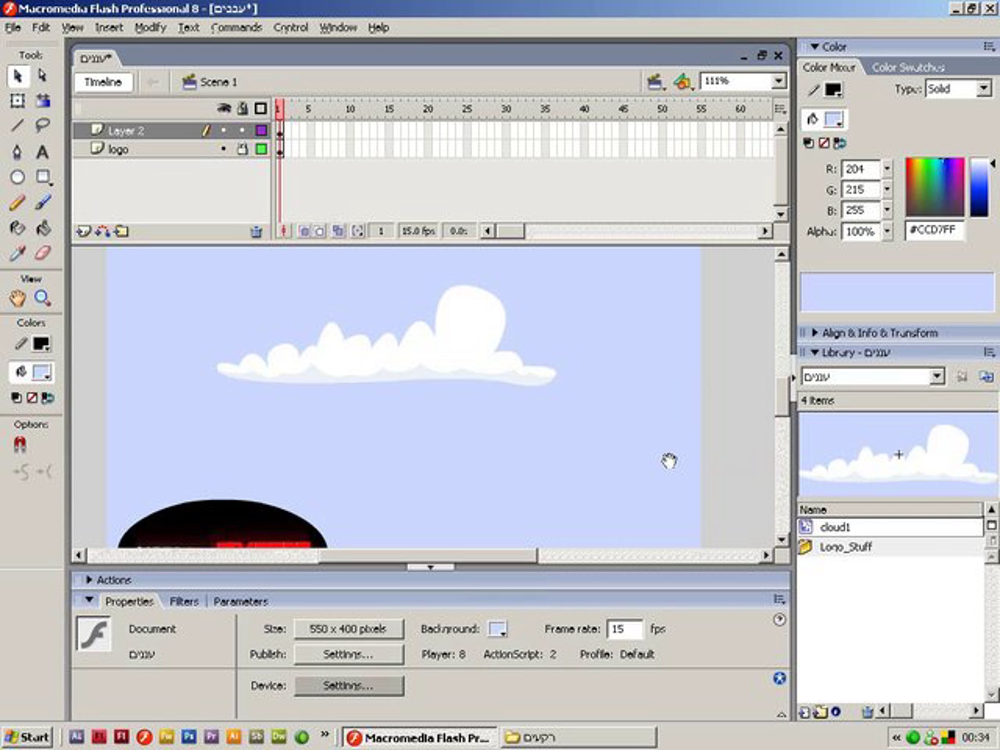Click the Publish Settings button
The height and width of the screenshot is (750, 1000).
[x=348, y=654]
